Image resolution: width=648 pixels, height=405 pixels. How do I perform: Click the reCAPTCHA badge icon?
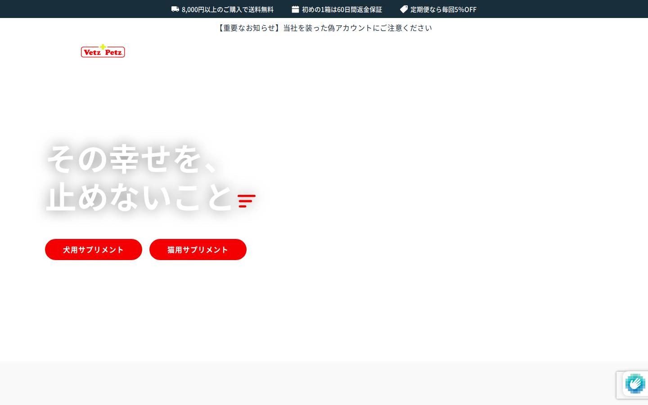(x=635, y=384)
